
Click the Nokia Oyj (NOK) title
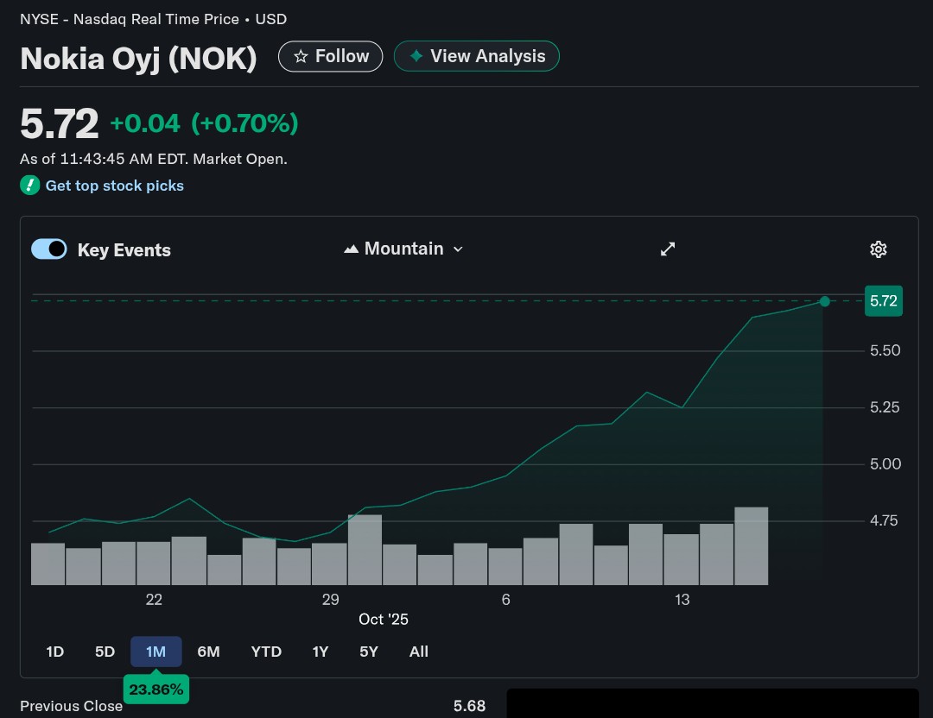pyautogui.click(x=138, y=58)
